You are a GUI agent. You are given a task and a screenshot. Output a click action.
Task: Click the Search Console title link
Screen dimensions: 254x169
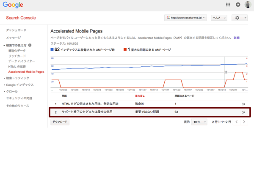[x=21, y=18]
